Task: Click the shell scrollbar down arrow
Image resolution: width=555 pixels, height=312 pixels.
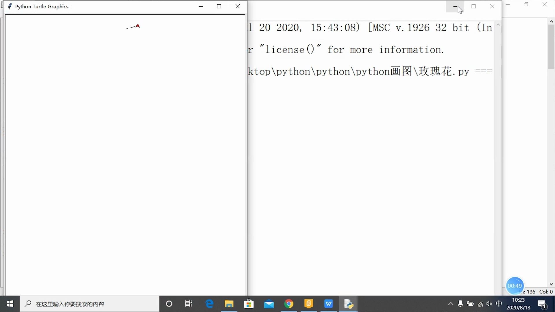Action: [x=551, y=284]
